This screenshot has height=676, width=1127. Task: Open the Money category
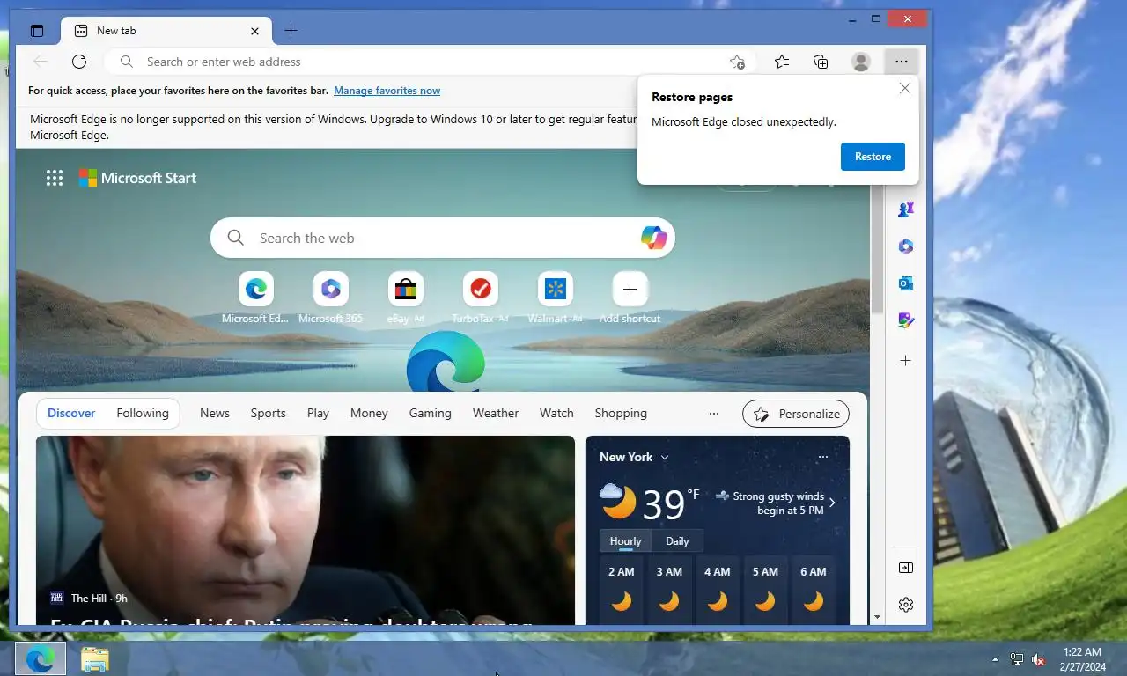point(369,413)
